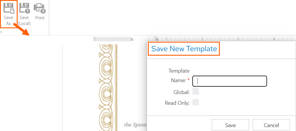The image size is (296, 131).
Task: Click the Save (Local) floppy disk icon
Action: click(24, 9)
